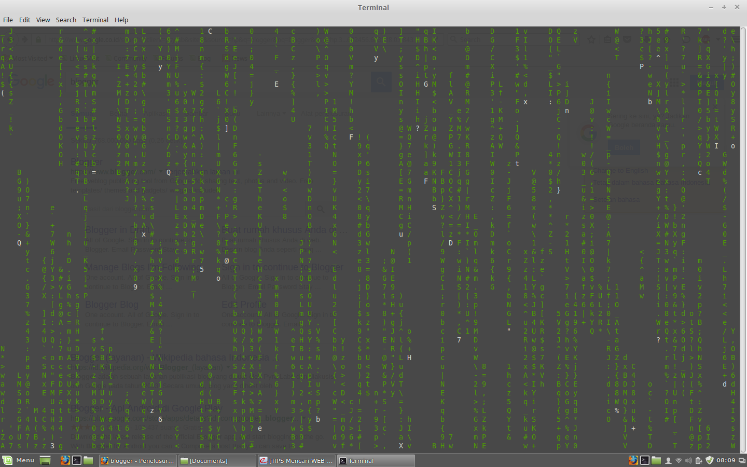This screenshot has height=467, width=747.
Task: Close the Terminal window
Action: [x=737, y=7]
